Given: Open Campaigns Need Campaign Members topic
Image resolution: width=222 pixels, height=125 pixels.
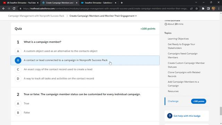Looking at the screenshot, I should [x=182, y=56].
